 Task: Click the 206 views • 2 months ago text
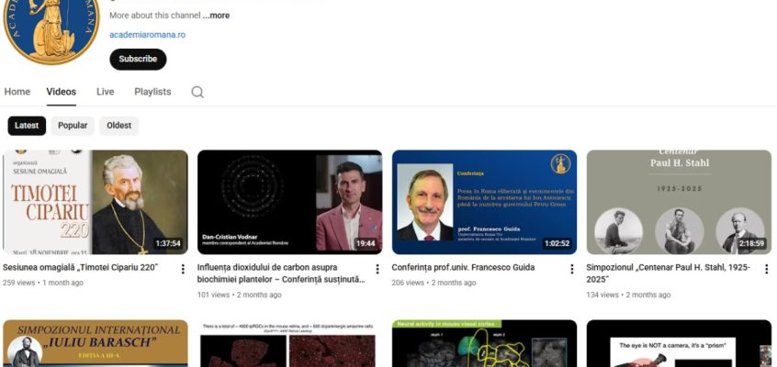tap(434, 283)
